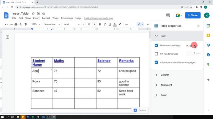Close the Table properties panel
Screen dimensions: 213x119
[198, 26]
